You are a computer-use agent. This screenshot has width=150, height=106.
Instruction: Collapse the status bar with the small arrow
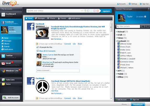(x=68, y=15)
